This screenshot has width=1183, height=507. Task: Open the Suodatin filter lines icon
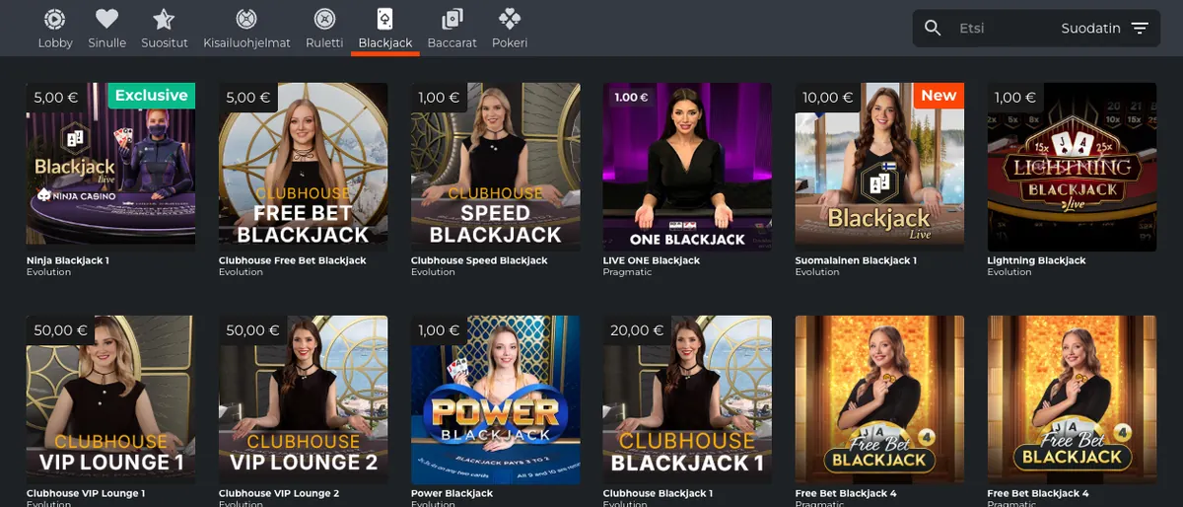tap(1140, 29)
